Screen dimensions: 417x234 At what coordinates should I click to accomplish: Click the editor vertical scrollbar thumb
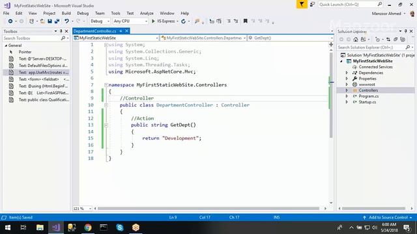331,96
